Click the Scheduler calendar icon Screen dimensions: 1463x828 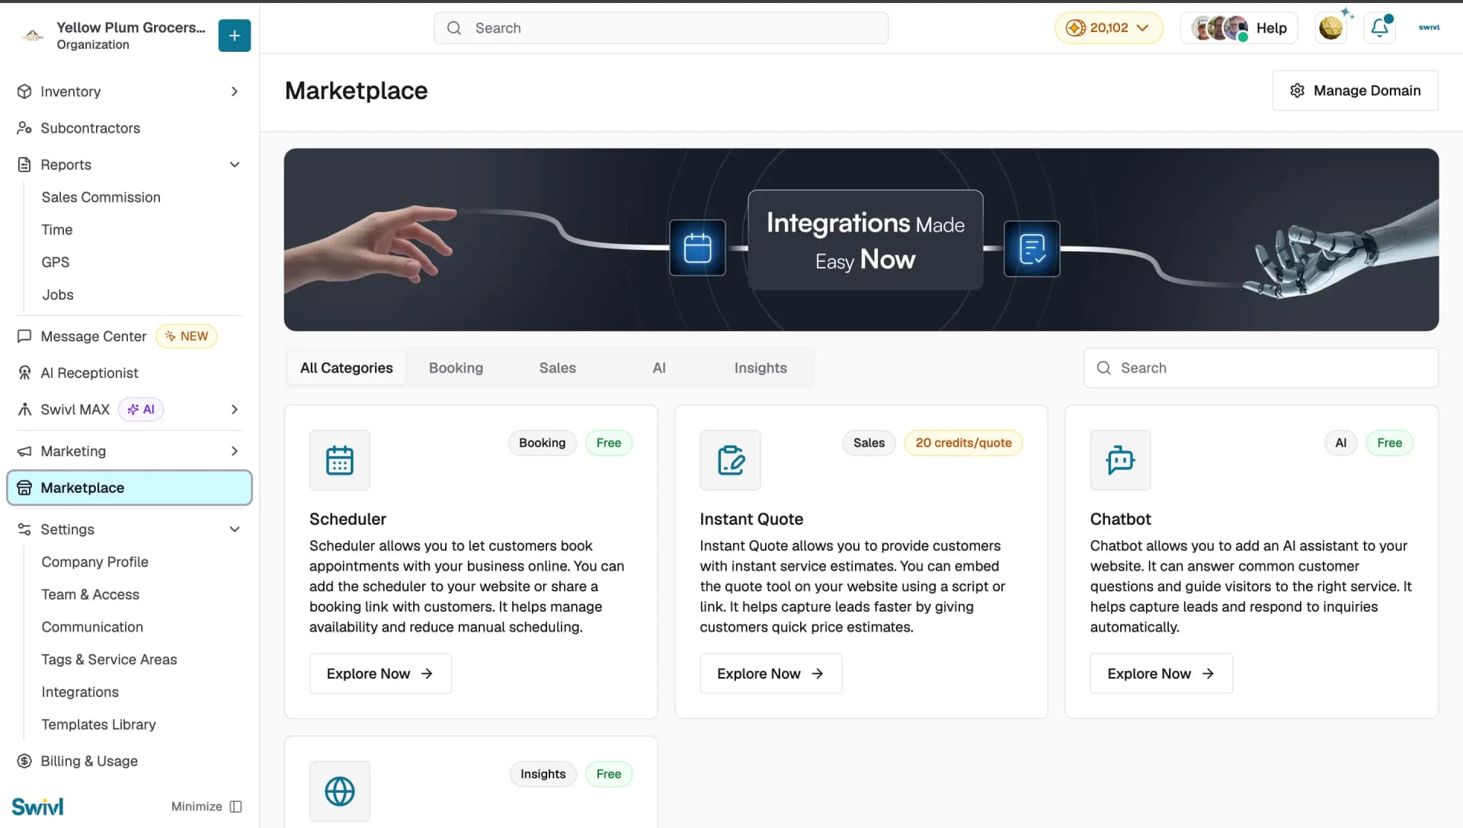click(x=340, y=460)
